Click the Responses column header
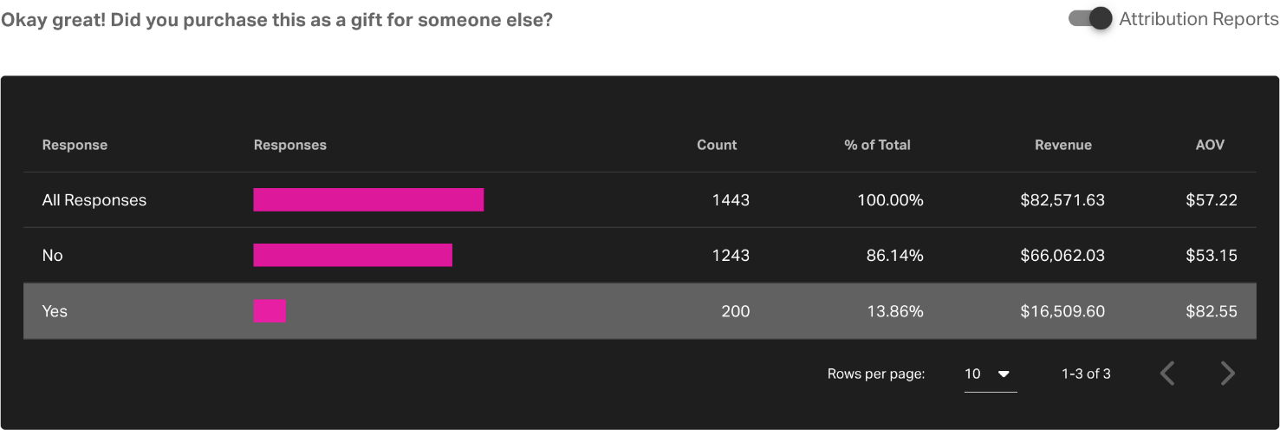1280x436 pixels. click(290, 146)
